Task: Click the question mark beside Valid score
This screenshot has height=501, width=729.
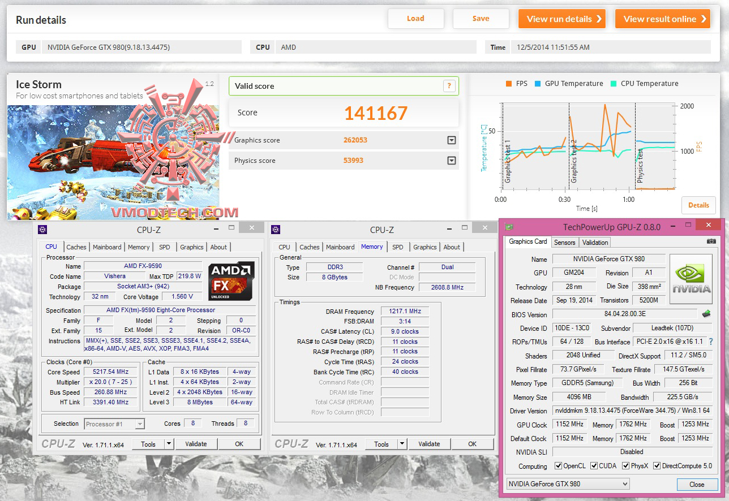Action: 449,86
